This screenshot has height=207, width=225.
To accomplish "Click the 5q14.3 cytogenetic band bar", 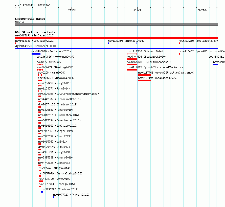I will pyautogui.click(x=116, y=25).
